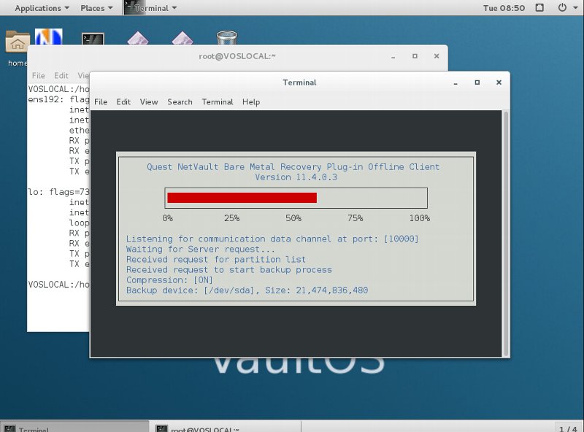Screen dimensions: 584x432
Task: Open File menu in root@VOSLOCAL window
Action: pyautogui.click(x=39, y=76)
